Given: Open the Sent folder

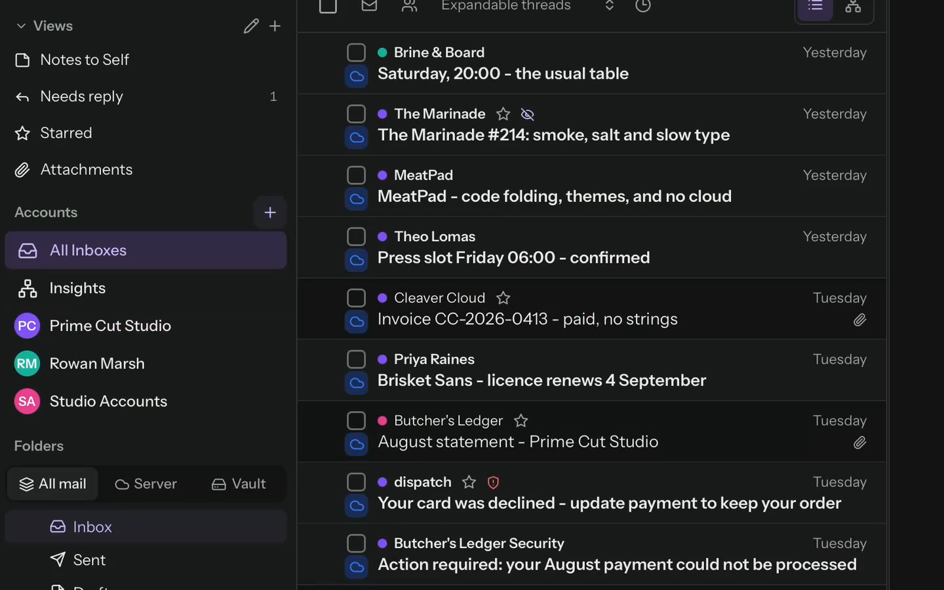Looking at the screenshot, I should pyautogui.click(x=146, y=560).
